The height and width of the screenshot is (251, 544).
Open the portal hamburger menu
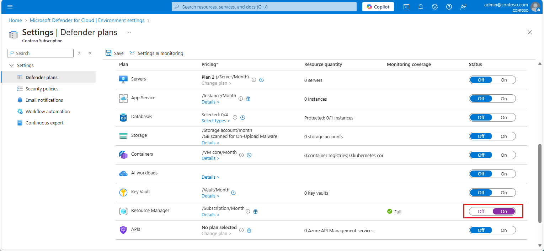pos(10,7)
